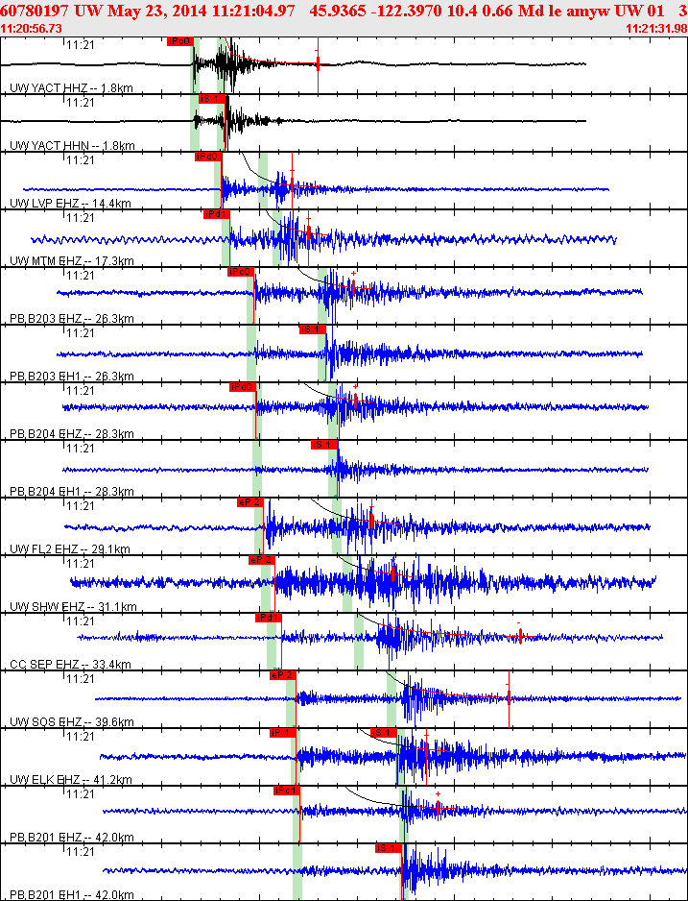Click the red coda end marker on SHW EHZ
This screenshot has width=688, height=901.
(x=393, y=572)
